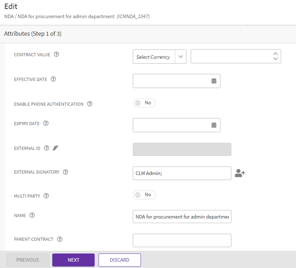
Task: Click the pencil edit icon for External ID
Action: [55, 148]
